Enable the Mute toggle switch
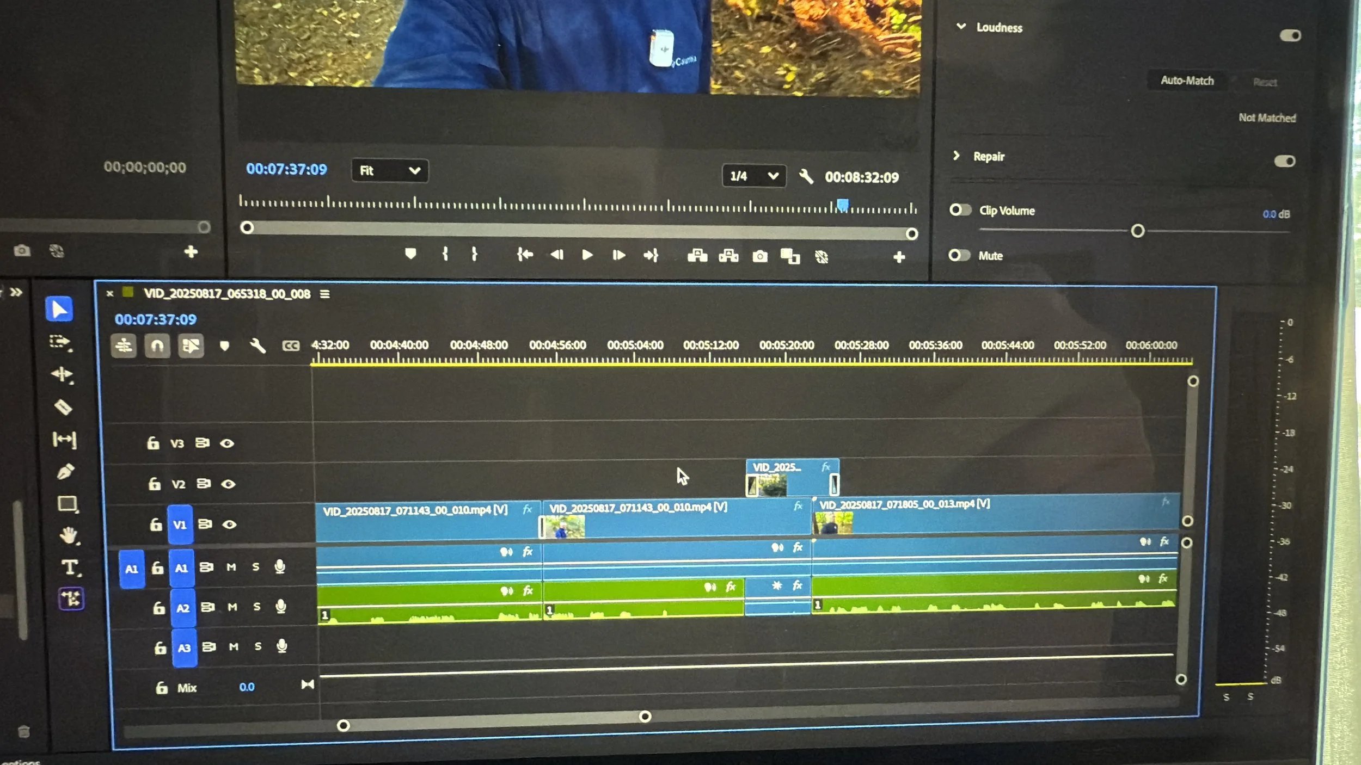Screen dimensions: 1361x765 point(959,255)
